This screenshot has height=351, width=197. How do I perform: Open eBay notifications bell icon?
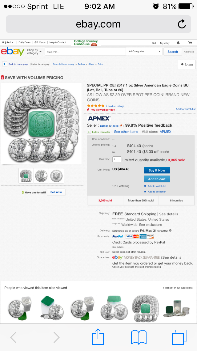tap(178, 43)
